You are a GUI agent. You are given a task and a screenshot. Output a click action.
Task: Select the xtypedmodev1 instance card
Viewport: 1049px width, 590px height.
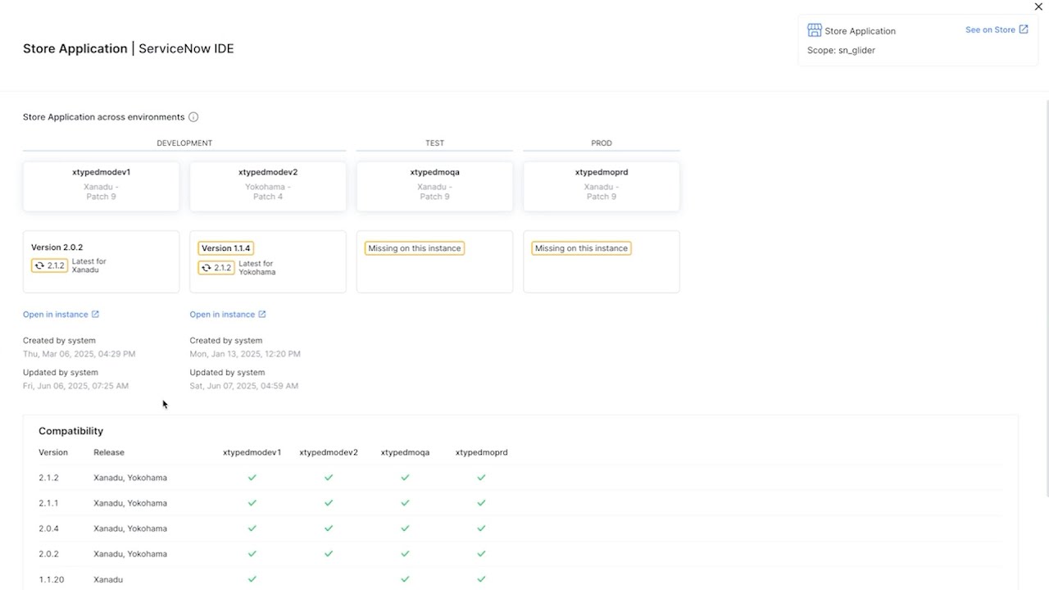tap(101, 185)
